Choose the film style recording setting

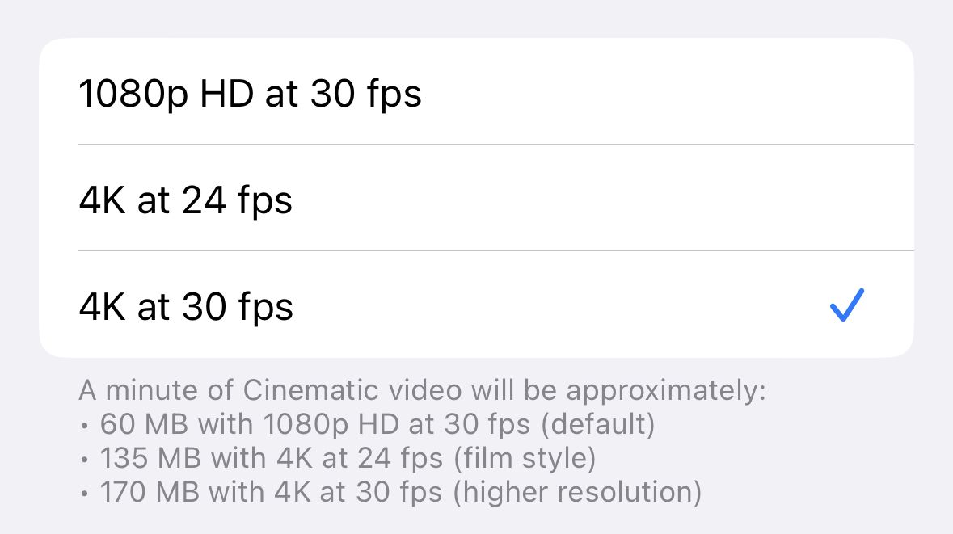coord(186,200)
